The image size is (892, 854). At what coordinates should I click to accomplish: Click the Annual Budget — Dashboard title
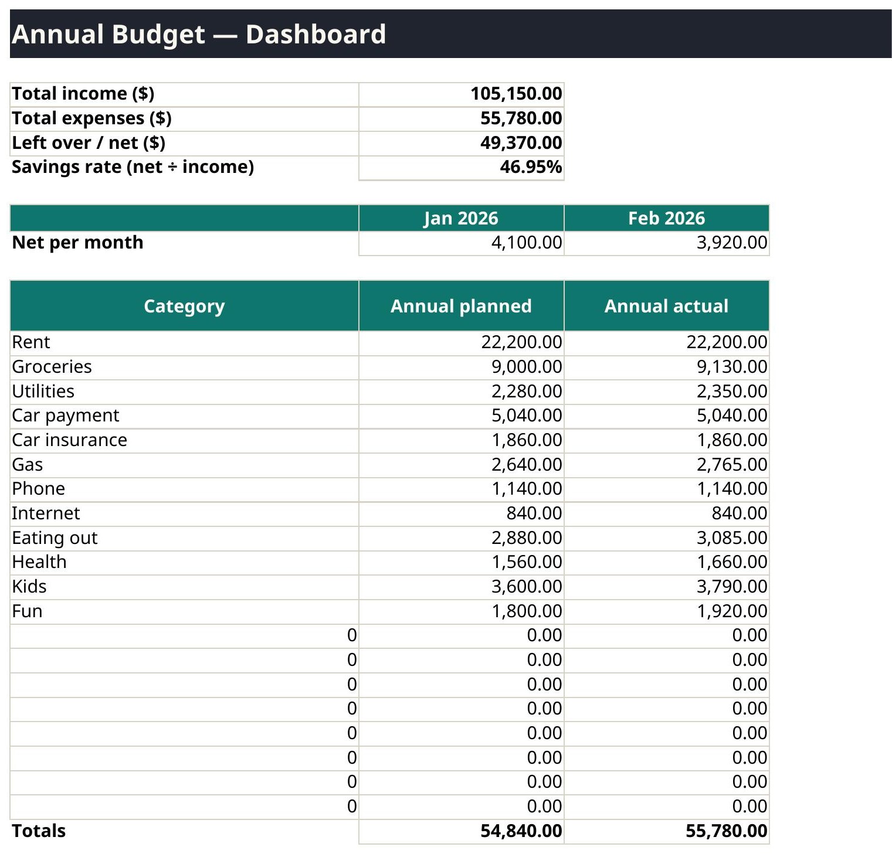199,34
